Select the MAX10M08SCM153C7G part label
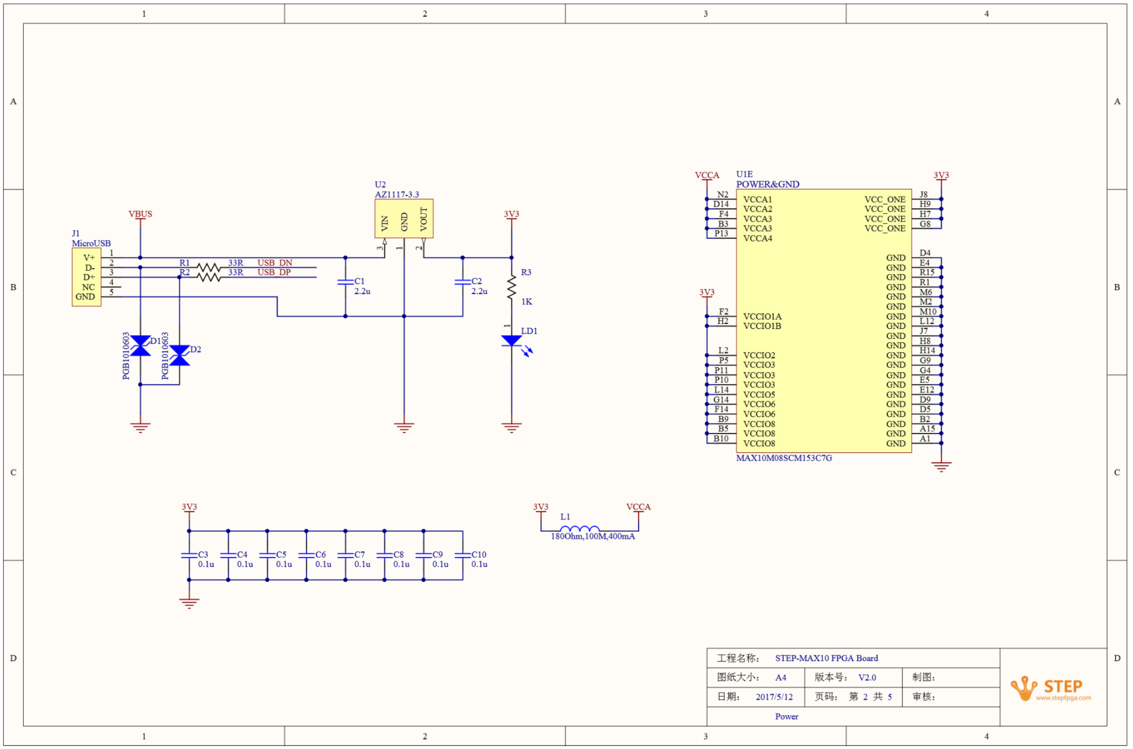 tap(784, 458)
